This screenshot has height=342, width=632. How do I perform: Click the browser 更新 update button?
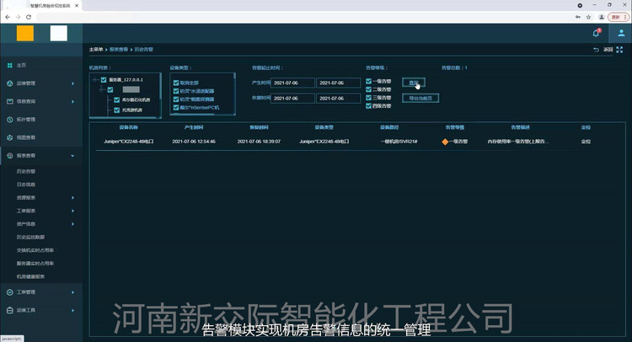(619, 17)
